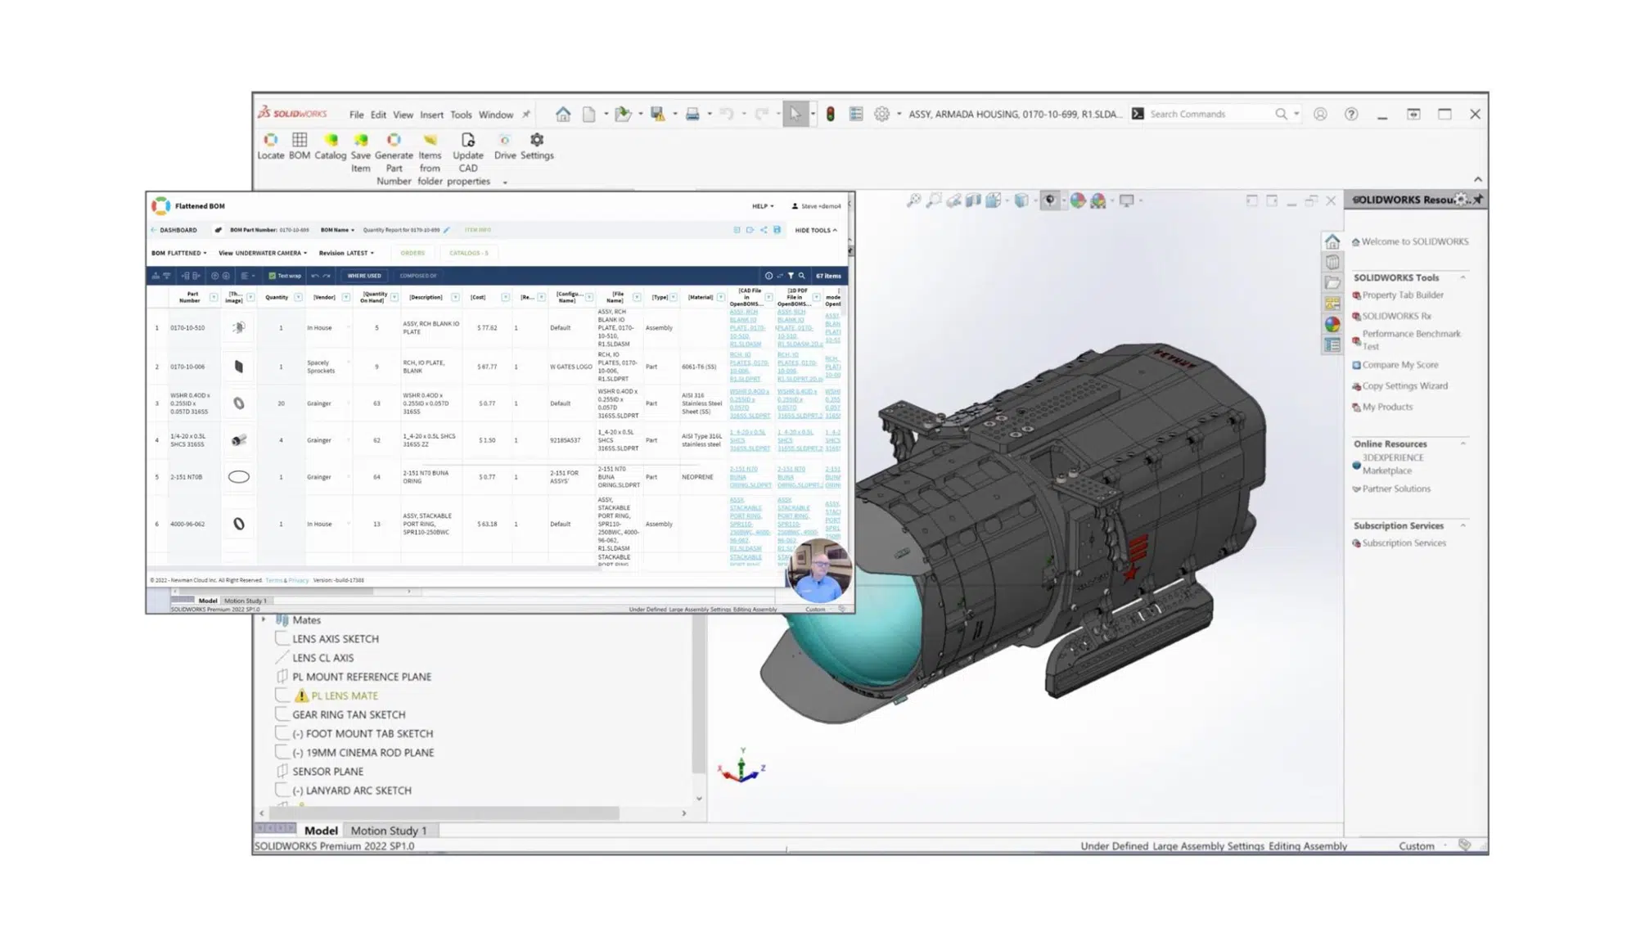
Task: Click the user account icon in title bar
Action: (x=1320, y=115)
